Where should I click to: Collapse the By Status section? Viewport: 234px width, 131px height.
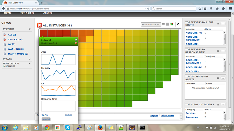(30, 29)
